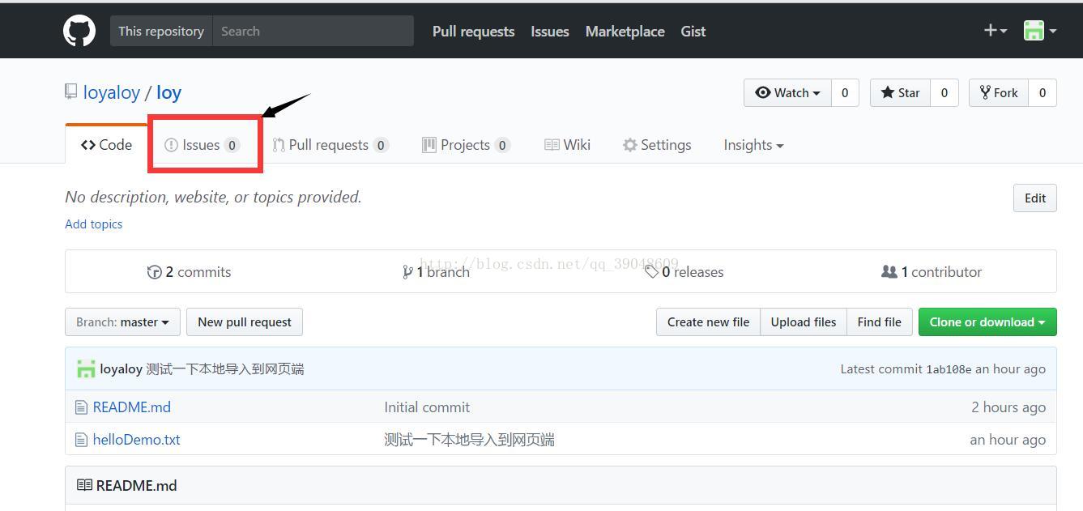Click the branch icon beside 1 branch
1083x511 pixels.
click(407, 272)
